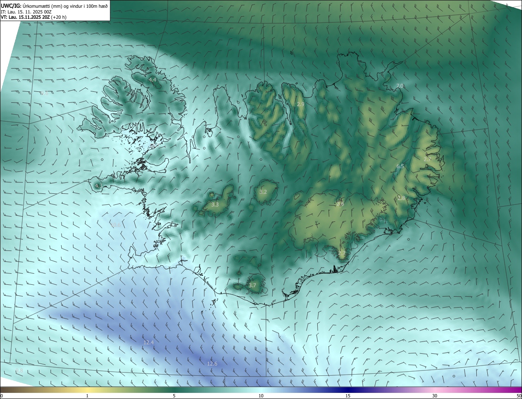This screenshot has height=399, width=522.
Task: Click the '15' tick on the colour scale
Action: tap(348, 396)
